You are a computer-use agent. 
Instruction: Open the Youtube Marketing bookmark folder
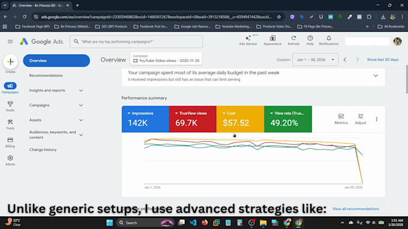233,26
